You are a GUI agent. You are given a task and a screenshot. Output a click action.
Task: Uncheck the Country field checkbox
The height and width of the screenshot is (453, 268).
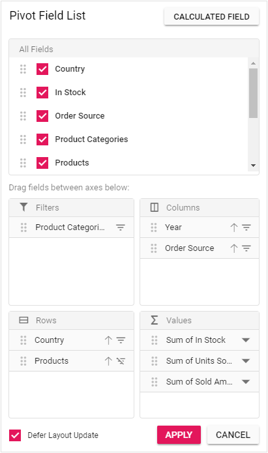(42, 69)
